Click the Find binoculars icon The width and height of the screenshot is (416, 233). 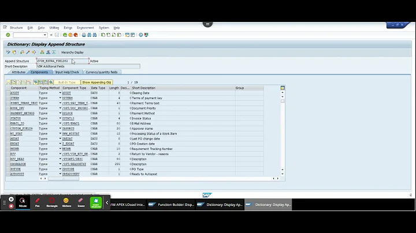click(x=90, y=35)
